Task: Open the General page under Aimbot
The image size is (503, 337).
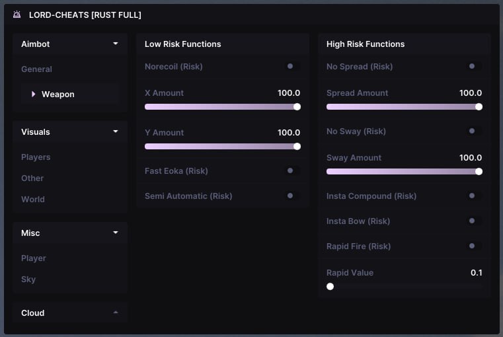Action: pos(36,69)
